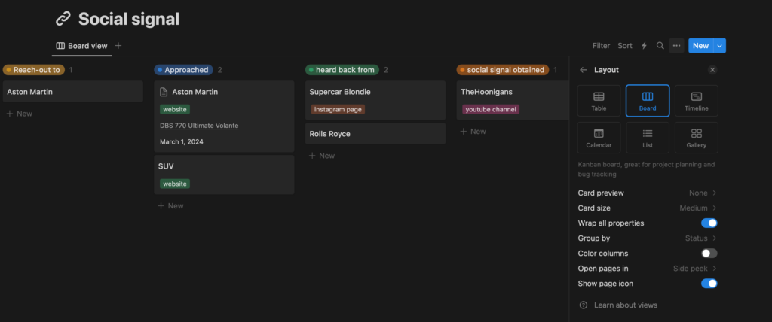
Task: Click the instagram page tag
Action: (x=338, y=110)
